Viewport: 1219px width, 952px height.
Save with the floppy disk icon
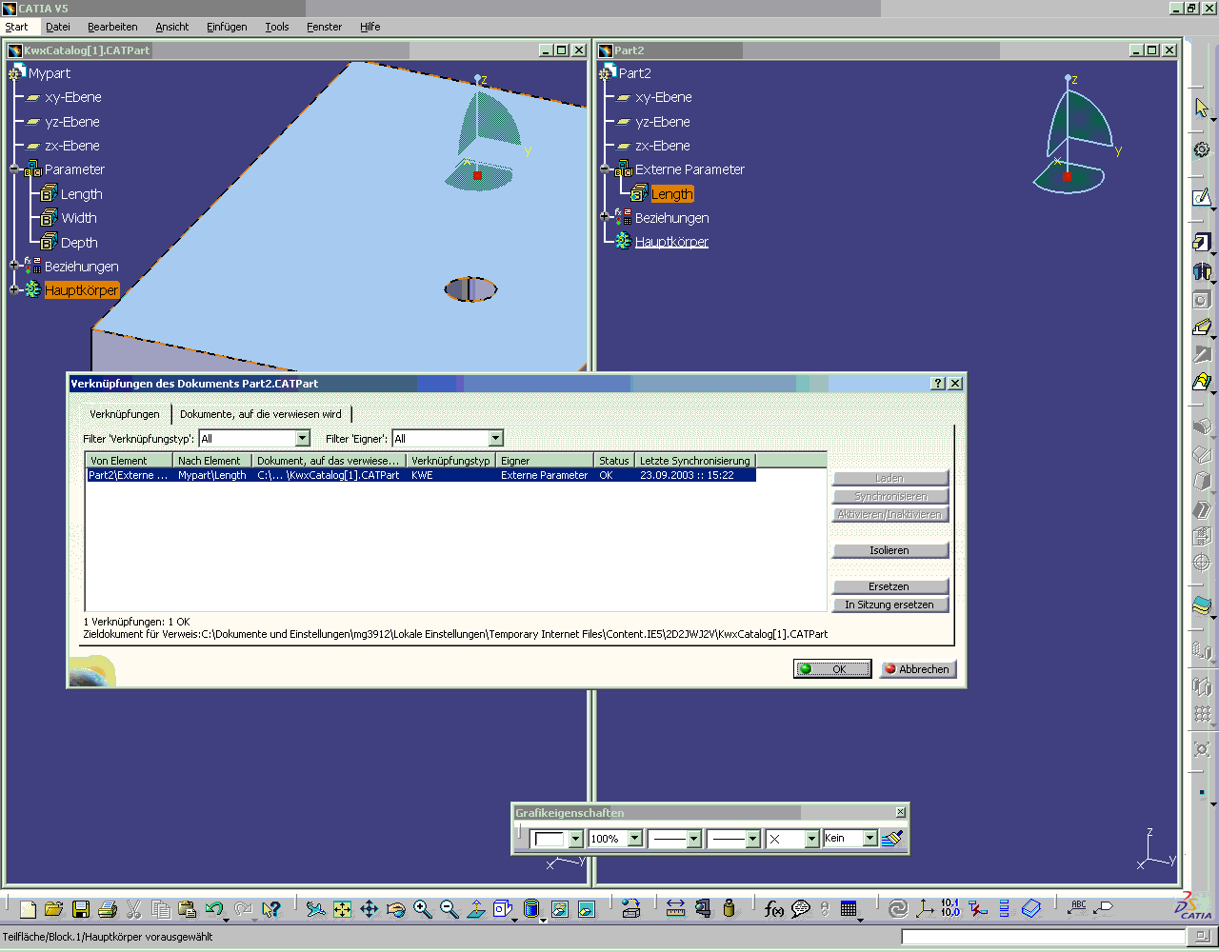tap(81, 909)
